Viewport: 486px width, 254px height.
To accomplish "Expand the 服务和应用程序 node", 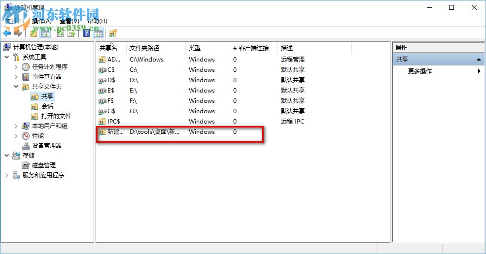I will [x=7, y=175].
